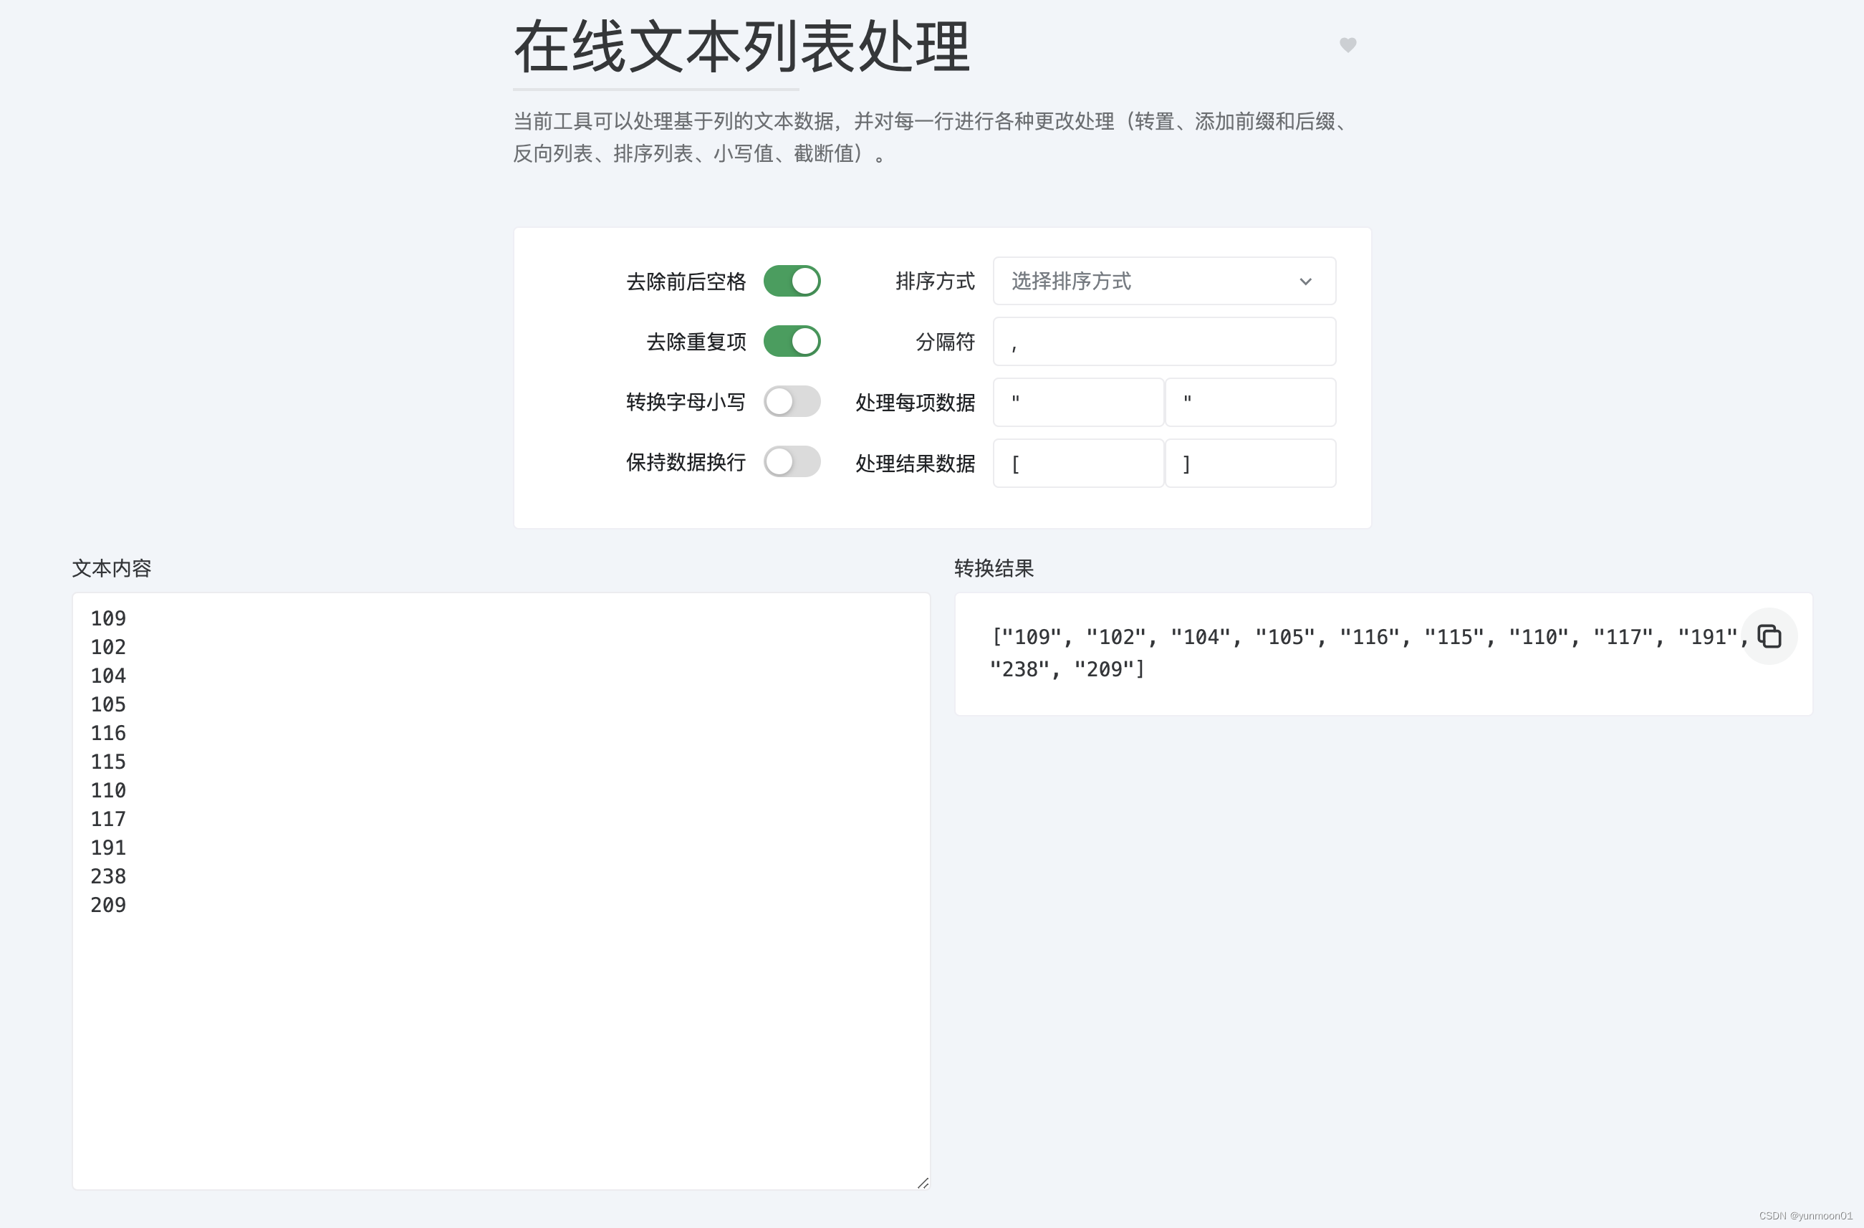Click the 处理每项数据 prefix quote field
The width and height of the screenshot is (1864, 1228).
(1078, 403)
